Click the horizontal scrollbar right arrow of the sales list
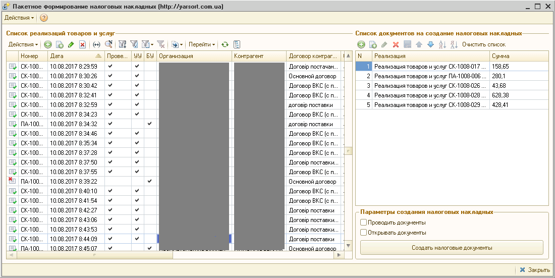The width and height of the screenshot is (555, 278). [340, 255]
